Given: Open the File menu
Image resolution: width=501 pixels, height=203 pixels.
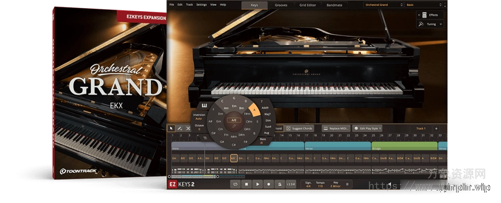Looking at the screenshot, I should (172, 5).
